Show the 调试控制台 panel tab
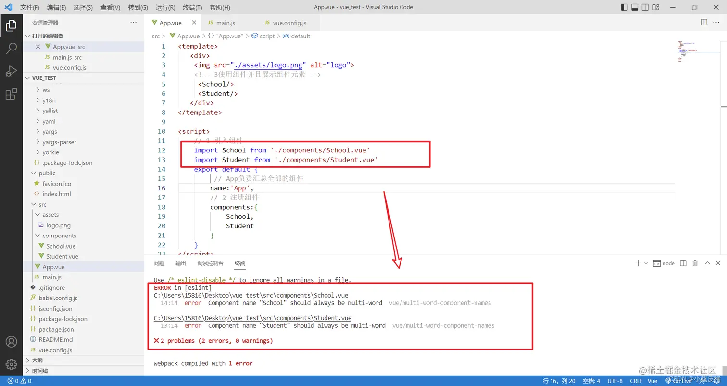Screen dimensions: 727x386 pos(210,263)
